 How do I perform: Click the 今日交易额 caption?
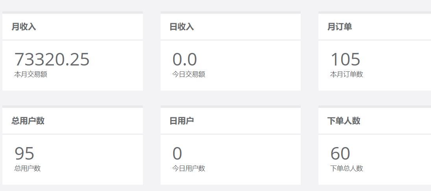pos(189,75)
